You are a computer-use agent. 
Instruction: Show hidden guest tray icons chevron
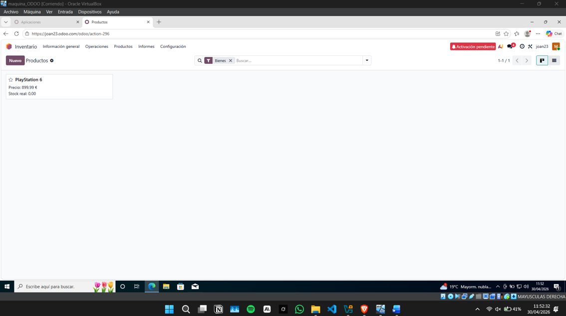pos(498,287)
